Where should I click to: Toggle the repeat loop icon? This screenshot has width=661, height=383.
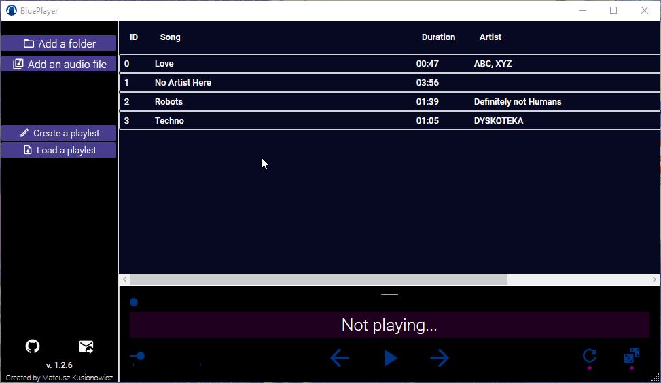[x=590, y=356]
